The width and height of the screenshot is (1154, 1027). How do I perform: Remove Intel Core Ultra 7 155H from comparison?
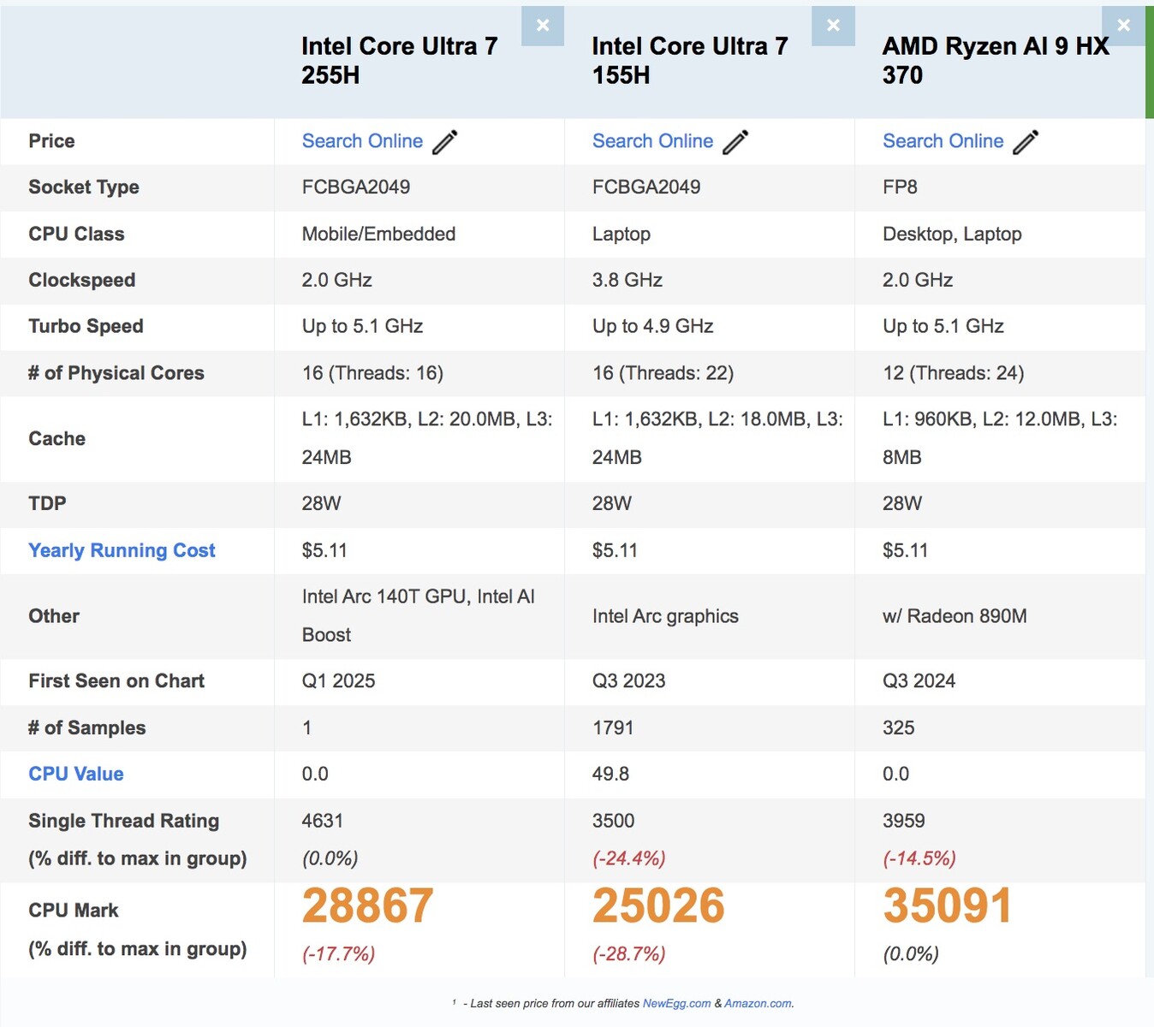[832, 25]
